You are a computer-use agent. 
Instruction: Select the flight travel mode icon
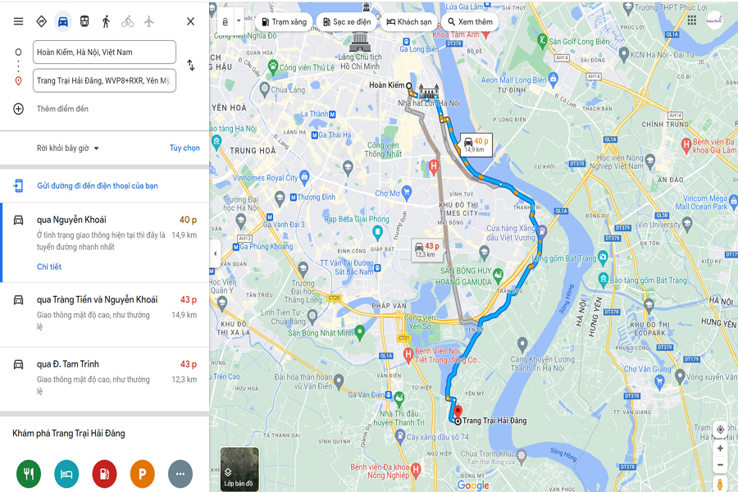coord(148,21)
